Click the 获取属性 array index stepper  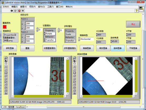(59, 30)
